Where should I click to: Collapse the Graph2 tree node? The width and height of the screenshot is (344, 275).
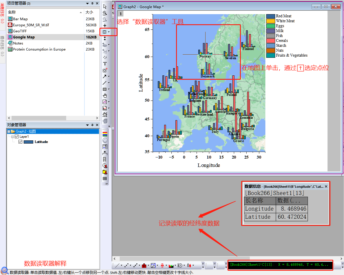(x=9, y=132)
